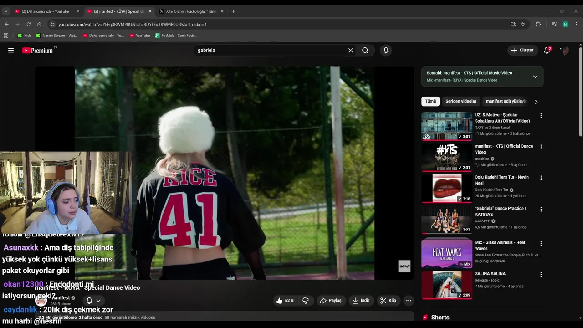Viewport: 583px width, 328px height.
Task: Go to browser home page
Action: point(39,24)
